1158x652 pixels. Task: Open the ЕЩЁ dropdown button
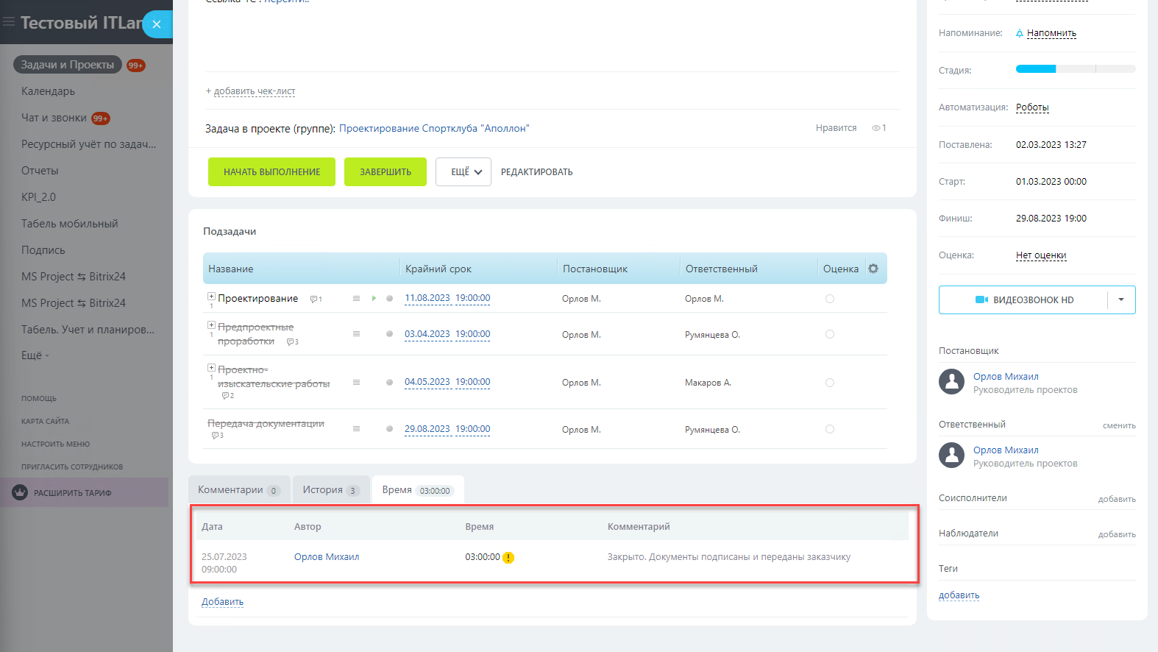[x=463, y=172]
